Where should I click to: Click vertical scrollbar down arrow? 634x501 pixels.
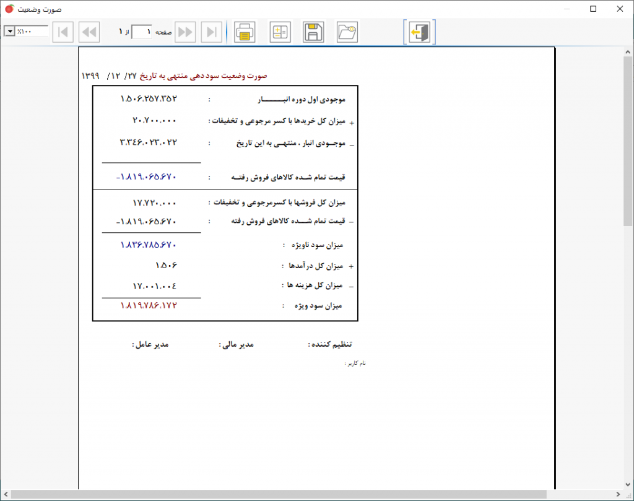[x=628, y=484]
